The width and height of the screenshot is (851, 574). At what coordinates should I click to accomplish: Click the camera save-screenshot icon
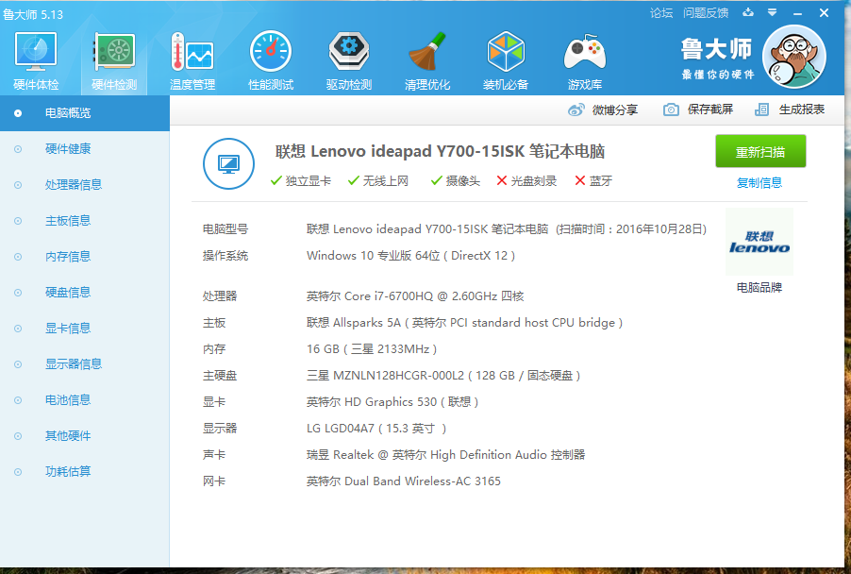pyautogui.click(x=671, y=110)
